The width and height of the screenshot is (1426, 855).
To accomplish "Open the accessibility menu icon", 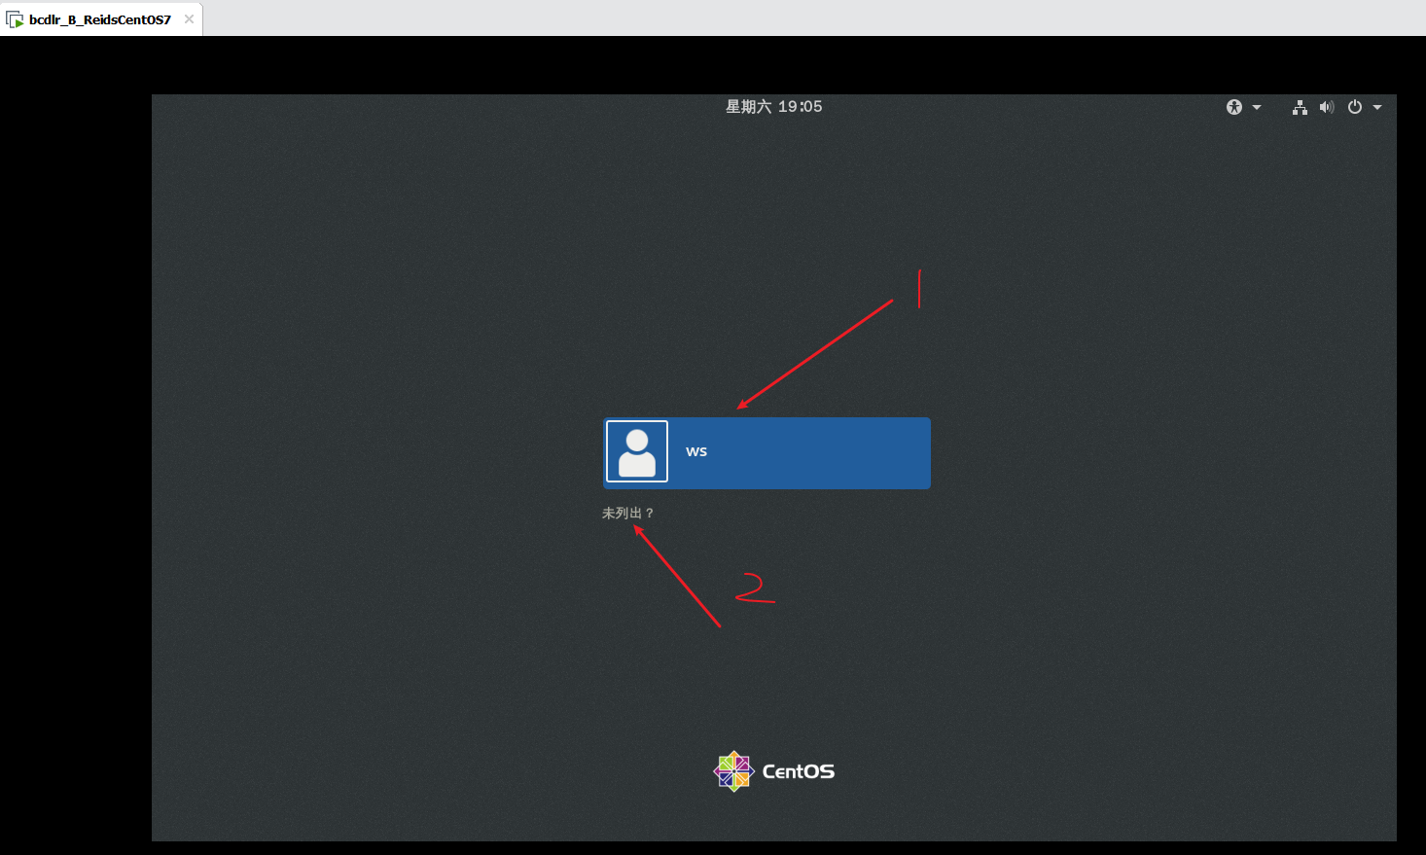I will point(1234,107).
